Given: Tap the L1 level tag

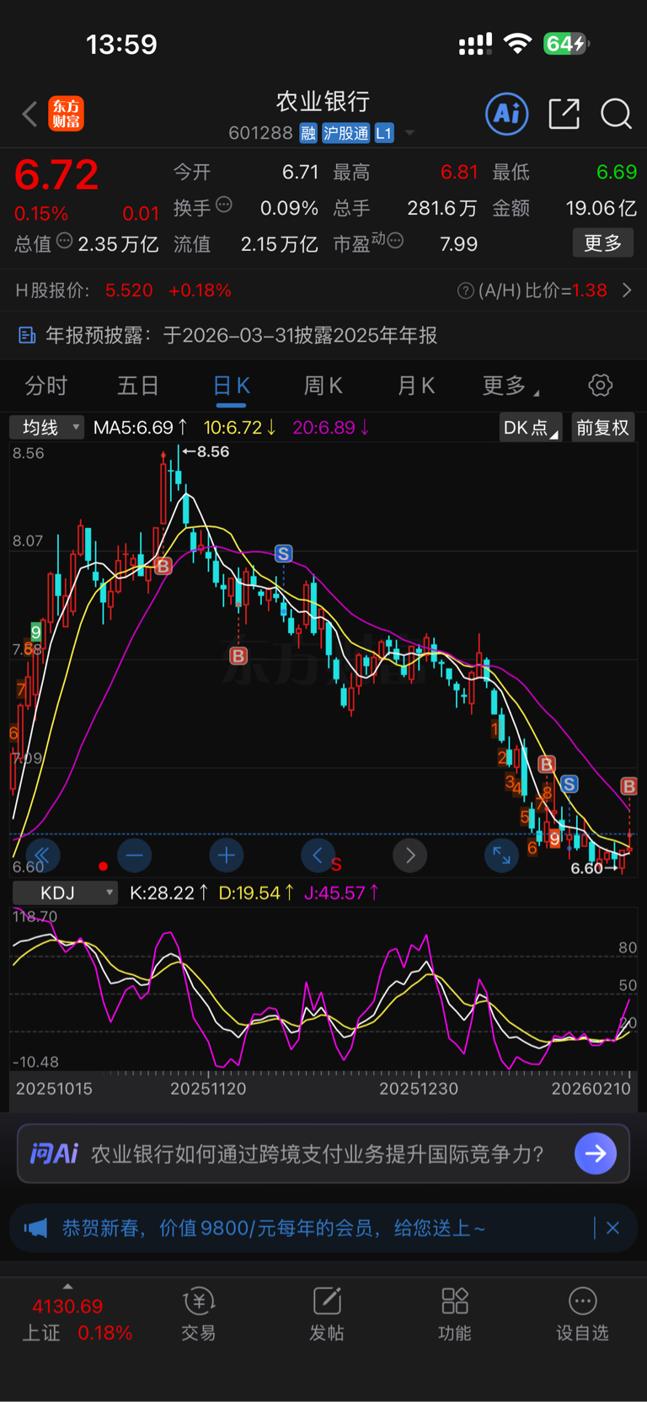Looking at the screenshot, I should (384, 133).
